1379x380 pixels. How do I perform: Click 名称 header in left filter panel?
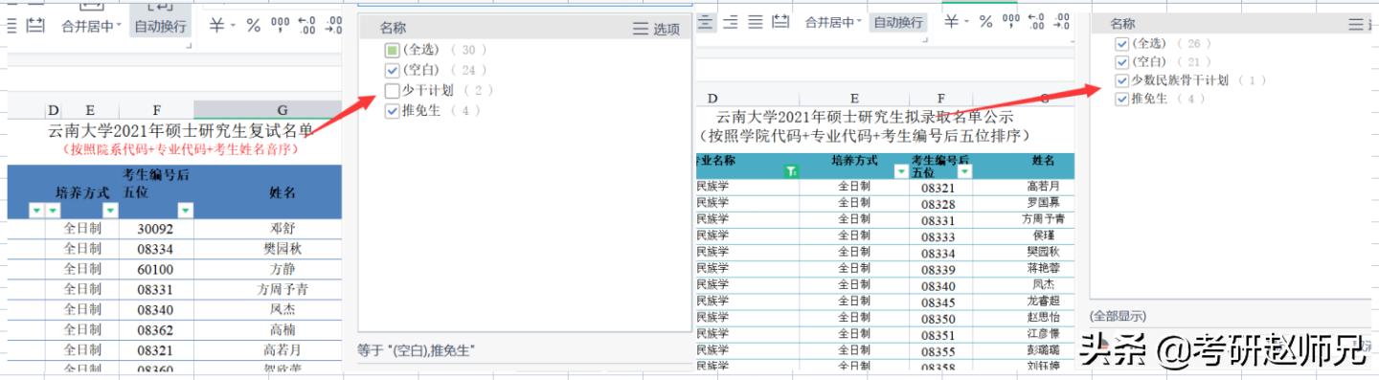(393, 29)
